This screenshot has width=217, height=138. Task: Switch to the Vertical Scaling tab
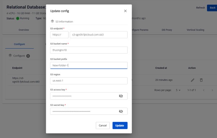[x=195, y=30]
